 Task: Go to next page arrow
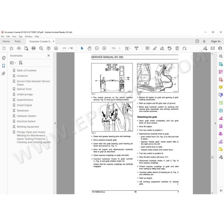point(56,48)
